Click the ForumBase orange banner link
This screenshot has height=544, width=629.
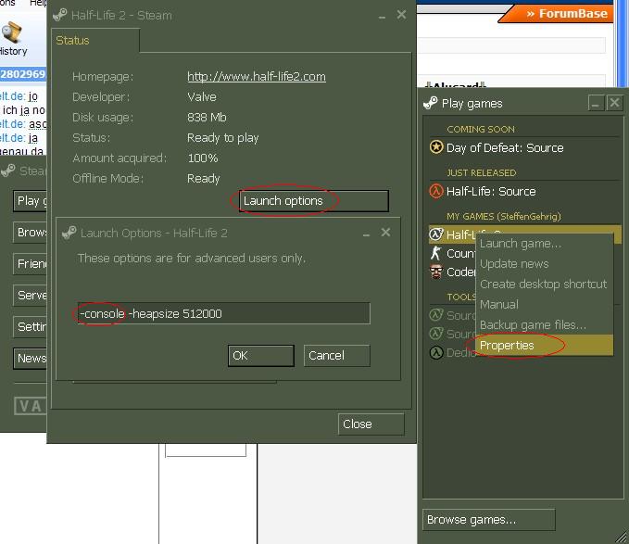pyautogui.click(x=558, y=14)
